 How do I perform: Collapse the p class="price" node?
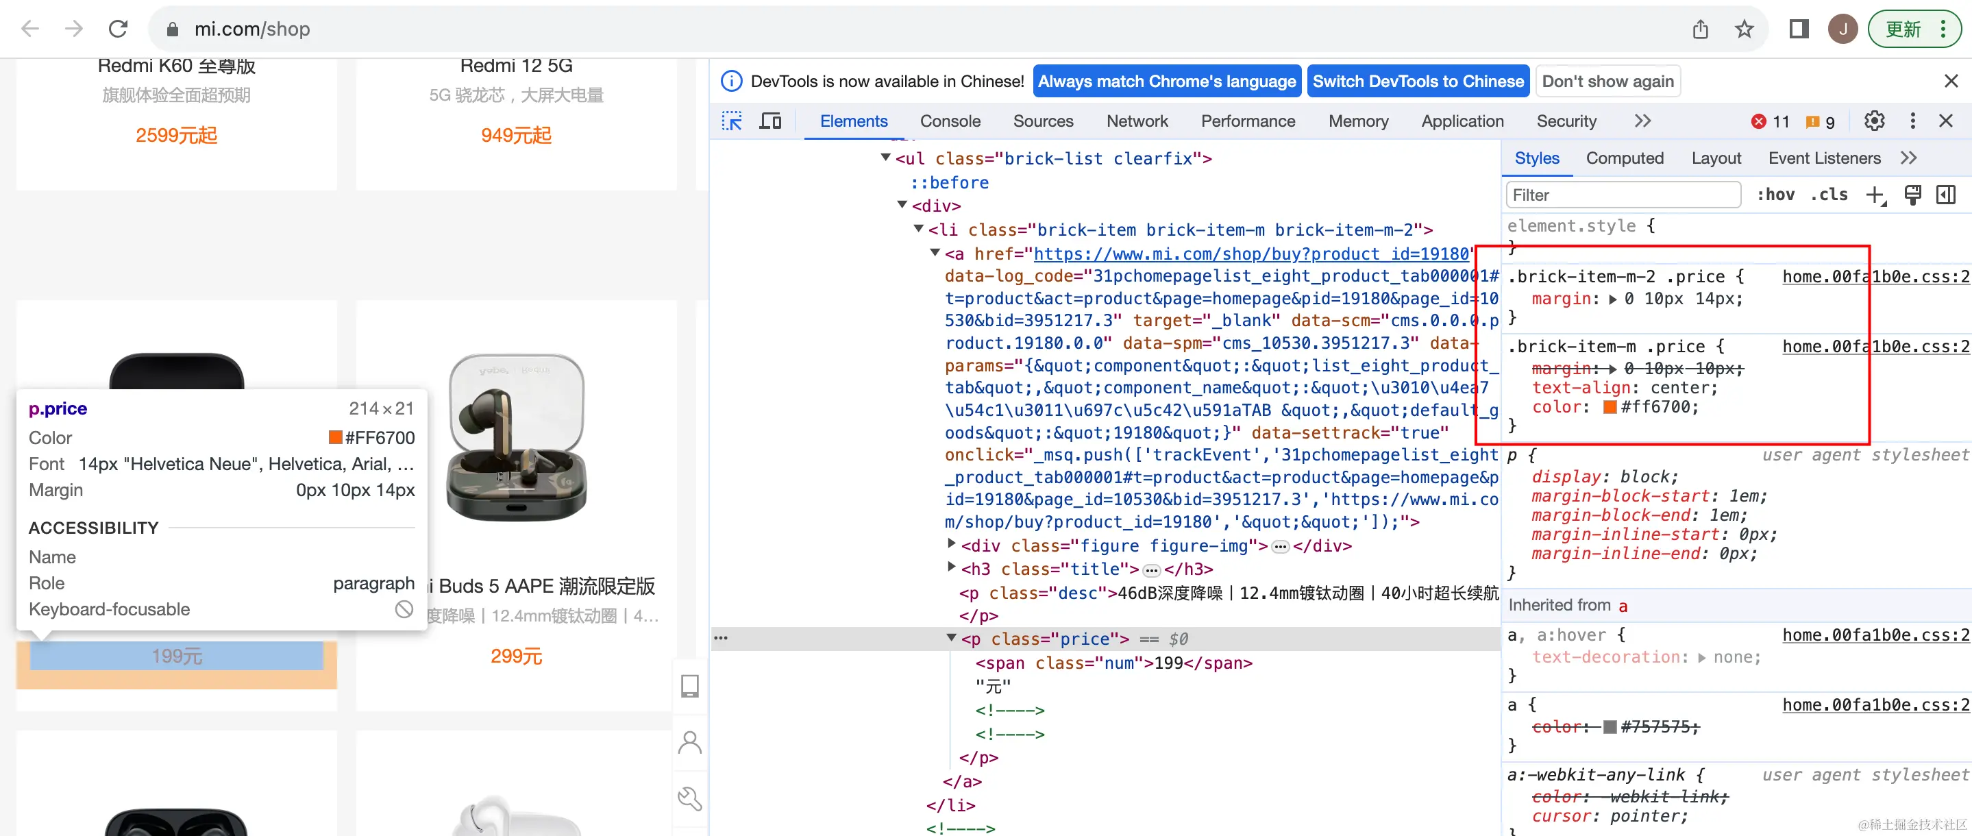pos(951,638)
